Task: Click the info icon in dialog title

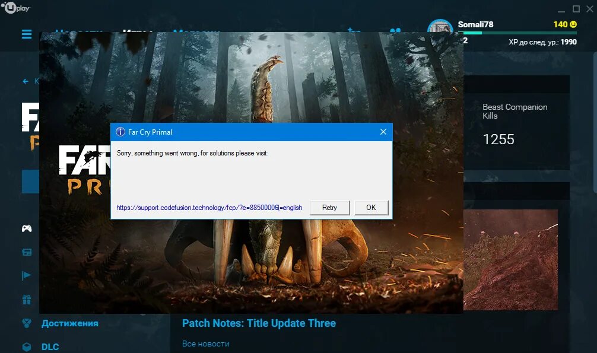Action: [x=120, y=132]
